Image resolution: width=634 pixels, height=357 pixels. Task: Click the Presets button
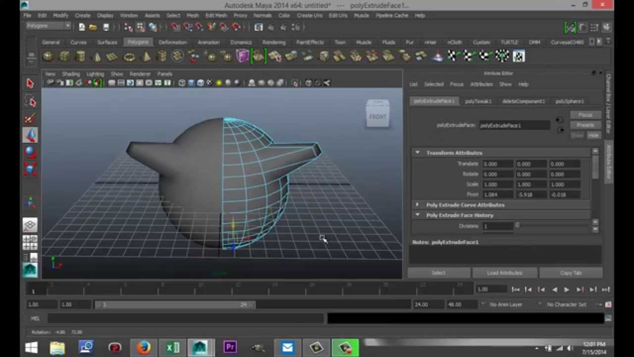tap(585, 125)
